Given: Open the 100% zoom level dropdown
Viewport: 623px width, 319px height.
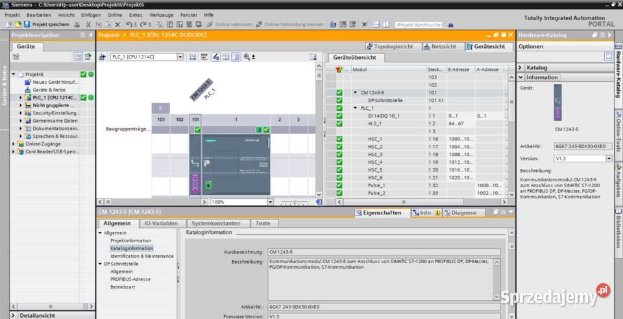Looking at the screenshot, I should pyautogui.click(x=271, y=201).
